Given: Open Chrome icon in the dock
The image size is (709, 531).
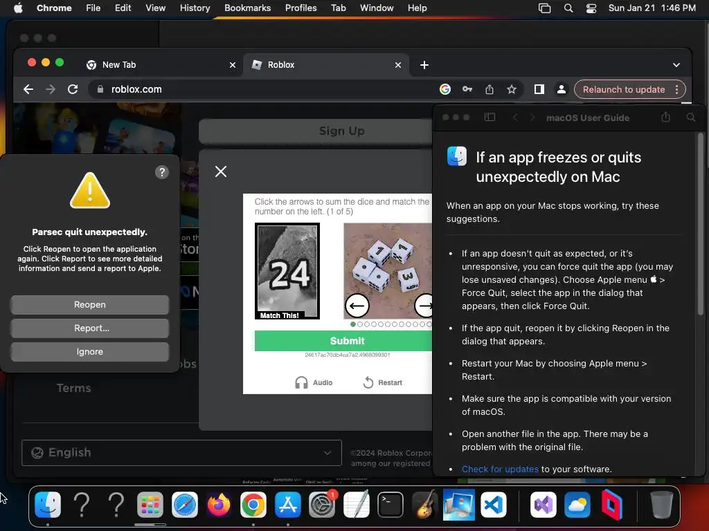Looking at the screenshot, I should (253, 504).
